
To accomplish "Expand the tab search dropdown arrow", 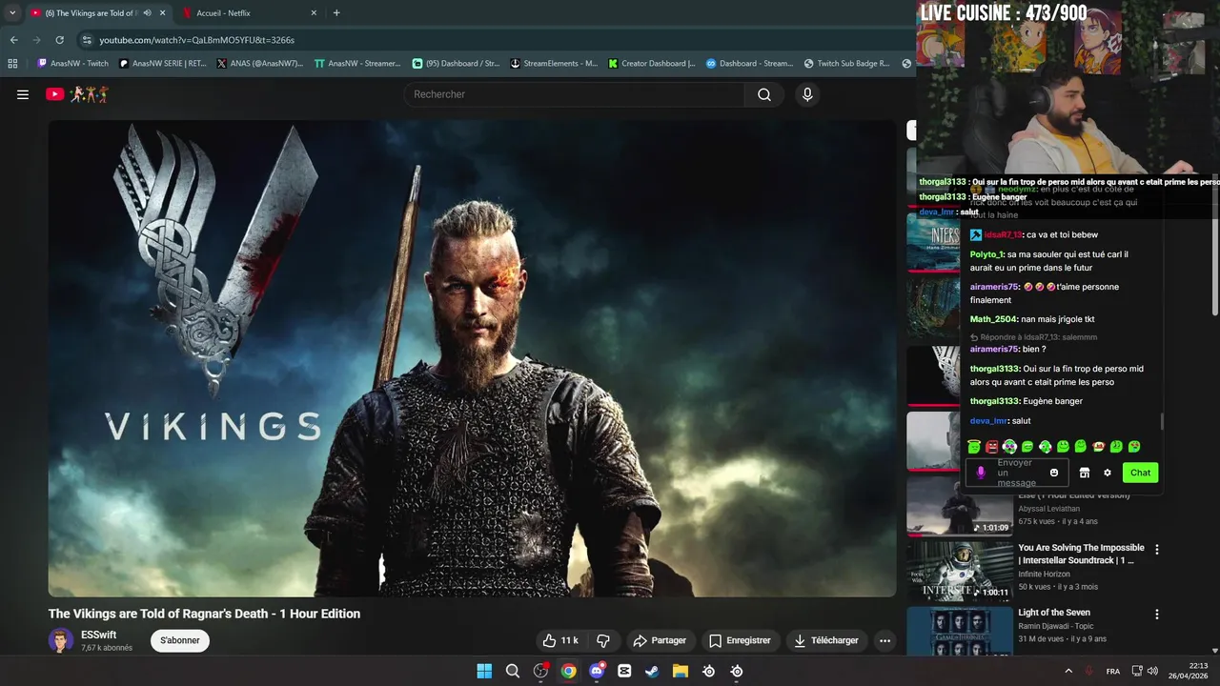I will (12, 12).
